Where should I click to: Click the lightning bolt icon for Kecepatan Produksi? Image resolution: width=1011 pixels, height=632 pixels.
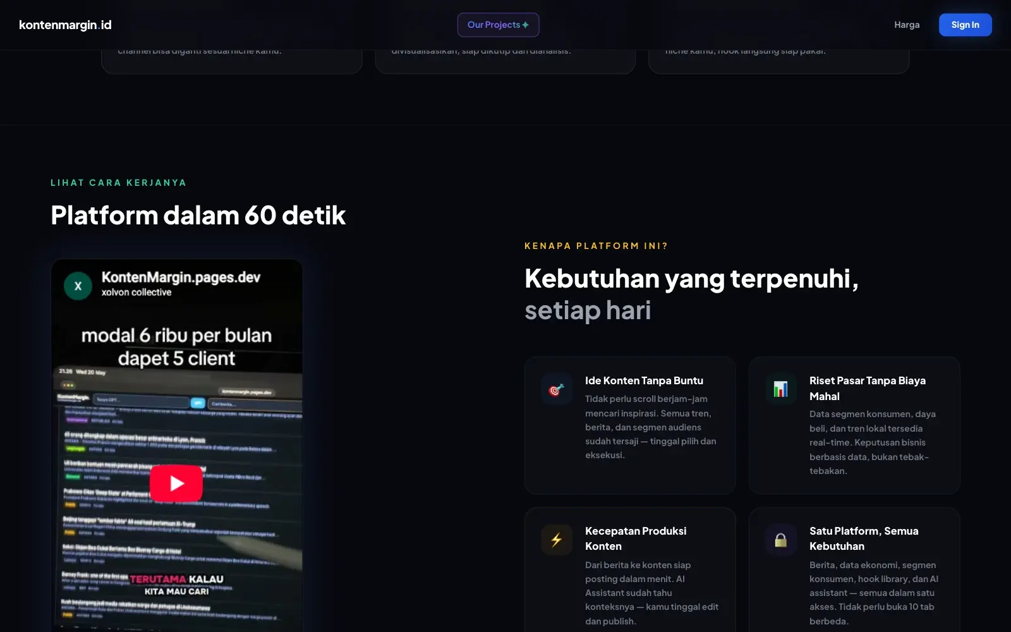click(556, 540)
